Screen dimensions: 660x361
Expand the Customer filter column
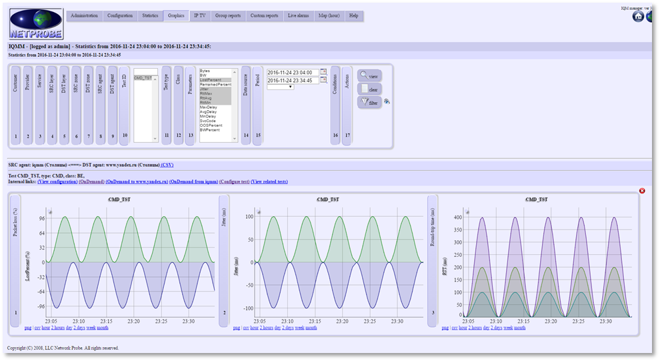(x=15, y=105)
